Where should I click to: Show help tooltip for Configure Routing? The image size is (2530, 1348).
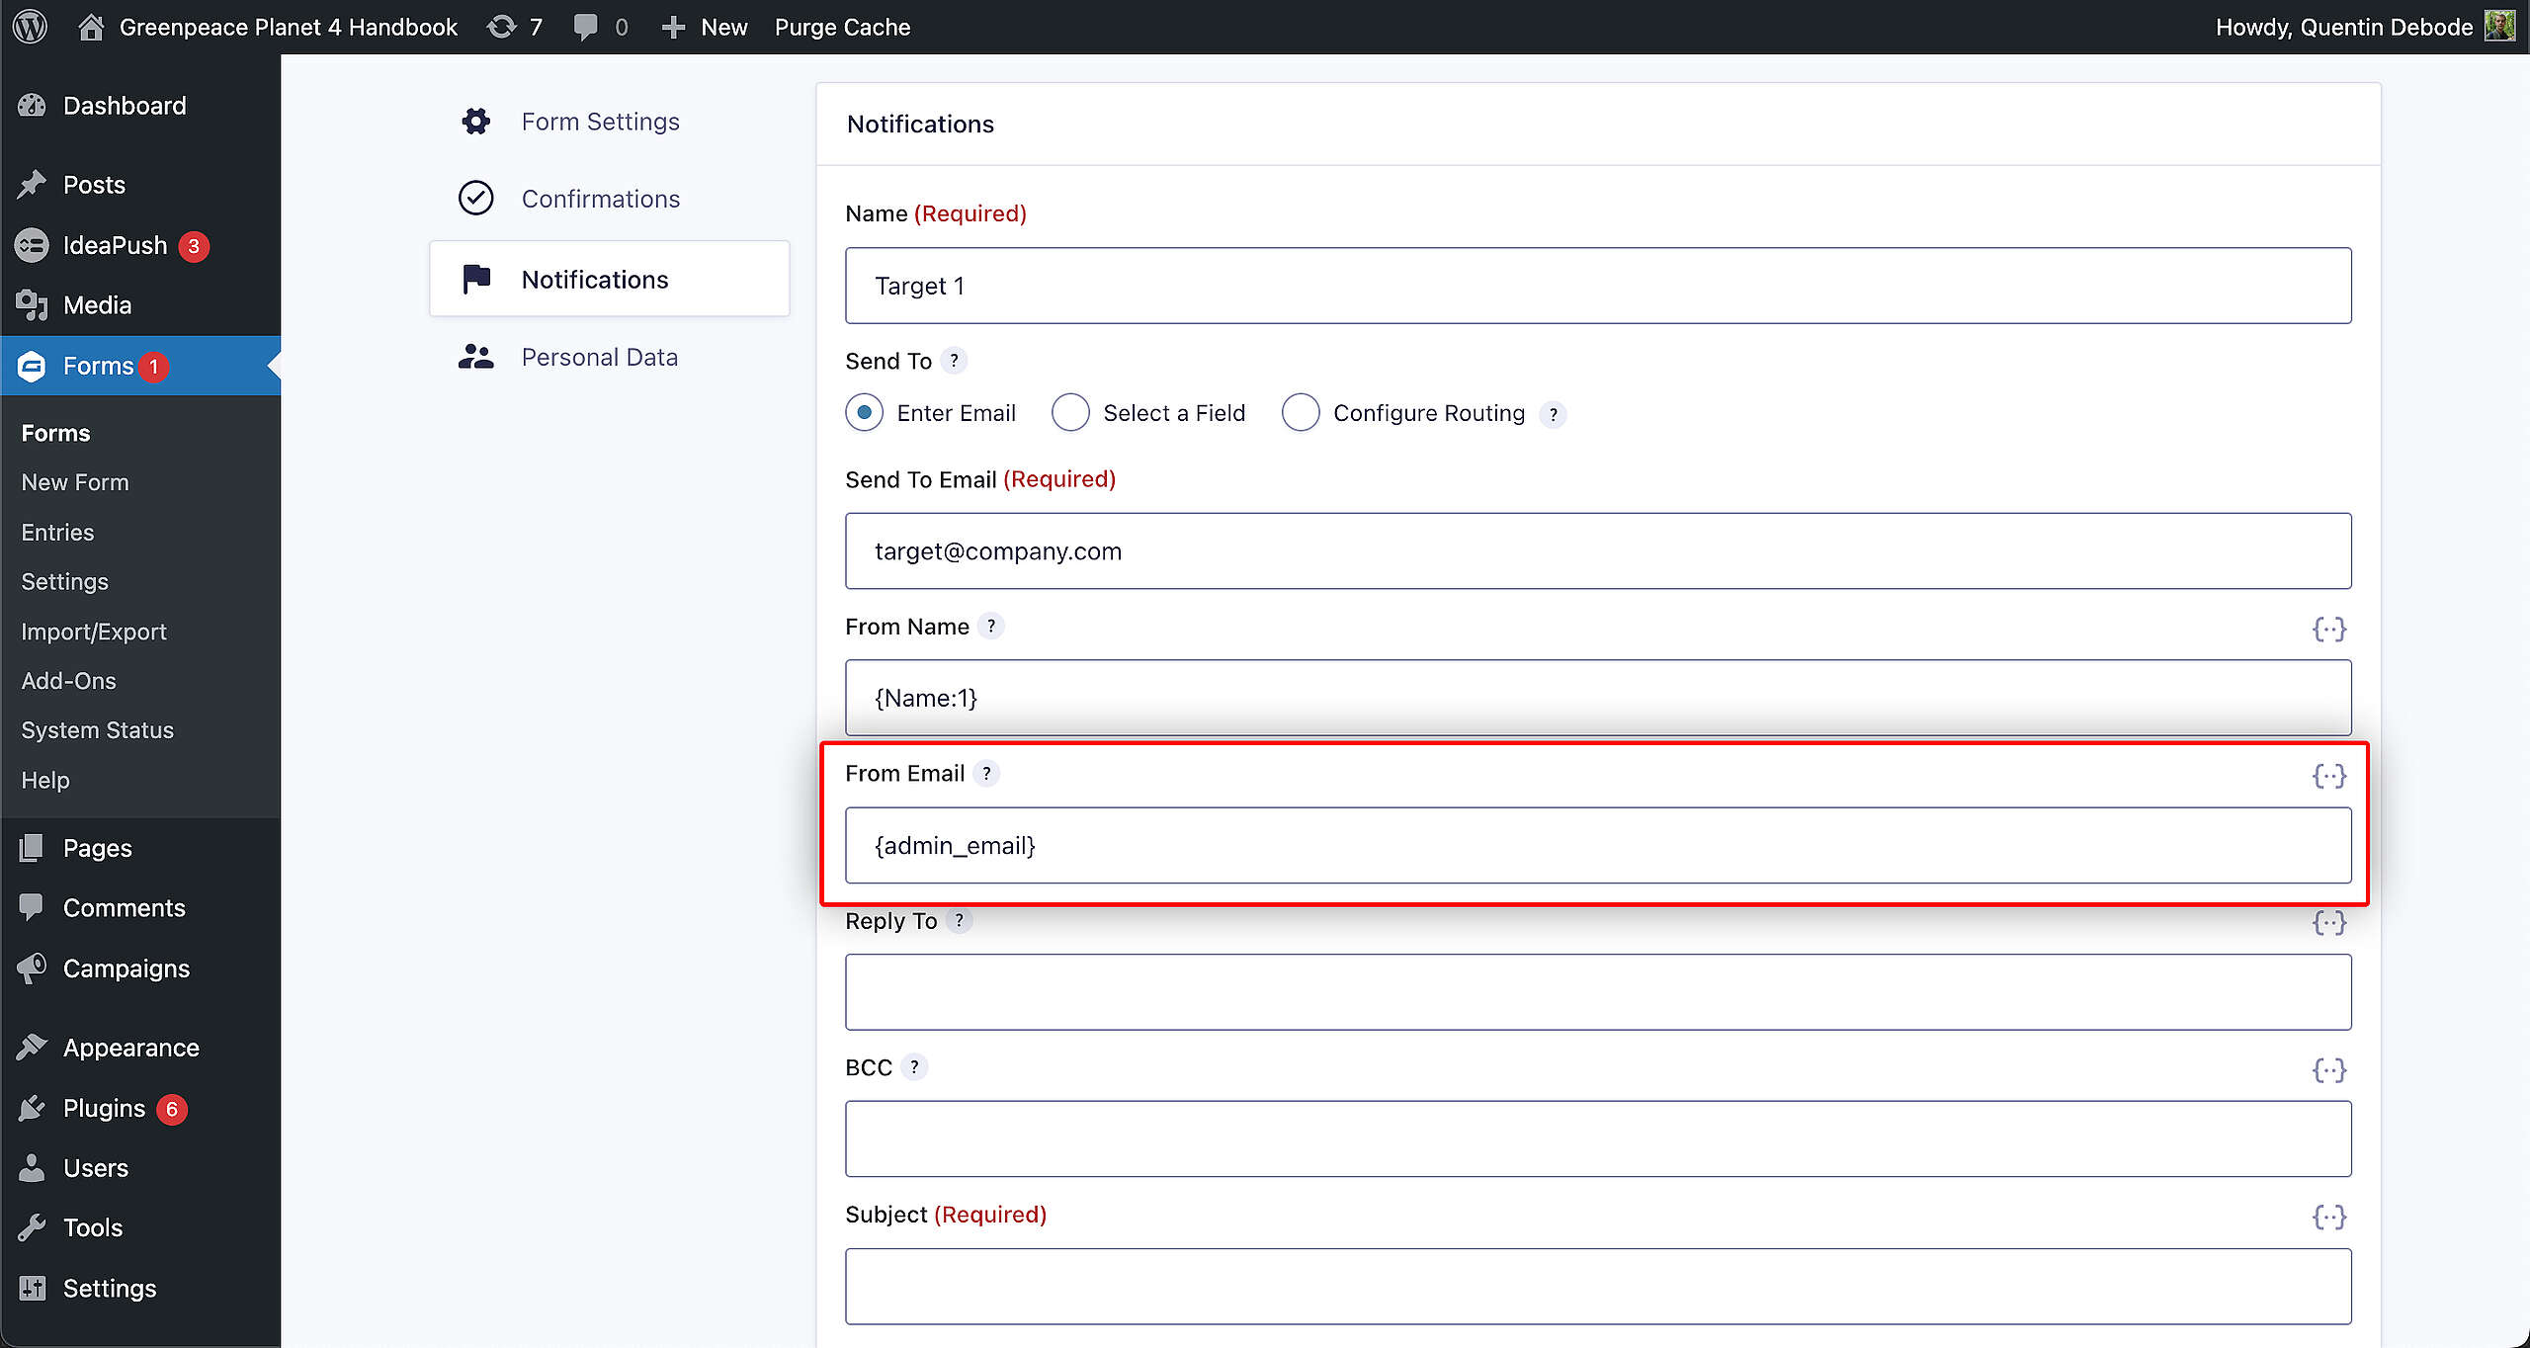(x=1554, y=414)
